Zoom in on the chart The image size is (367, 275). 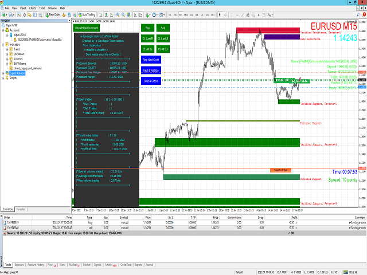coord(118,15)
